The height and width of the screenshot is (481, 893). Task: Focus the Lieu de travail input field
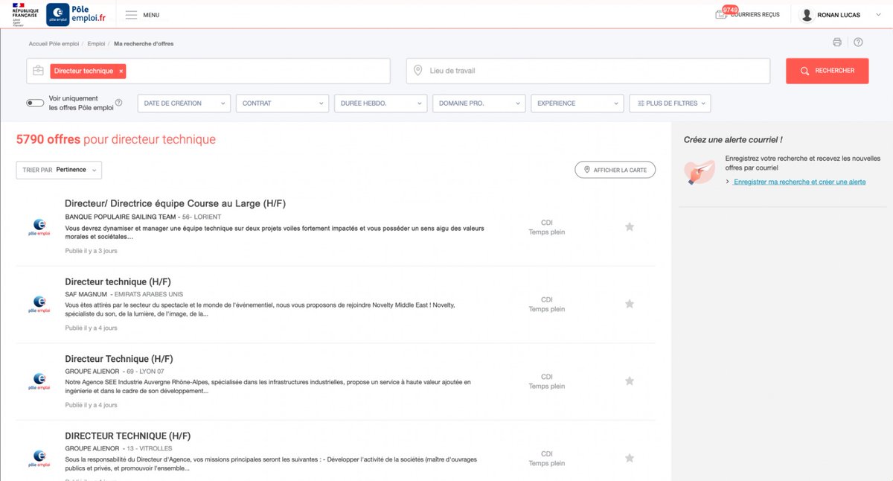pos(588,71)
